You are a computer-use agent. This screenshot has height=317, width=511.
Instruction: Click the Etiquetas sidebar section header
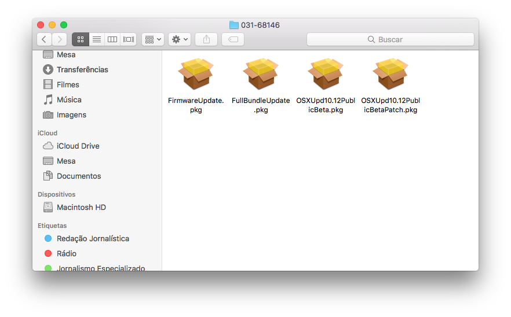coord(52,226)
